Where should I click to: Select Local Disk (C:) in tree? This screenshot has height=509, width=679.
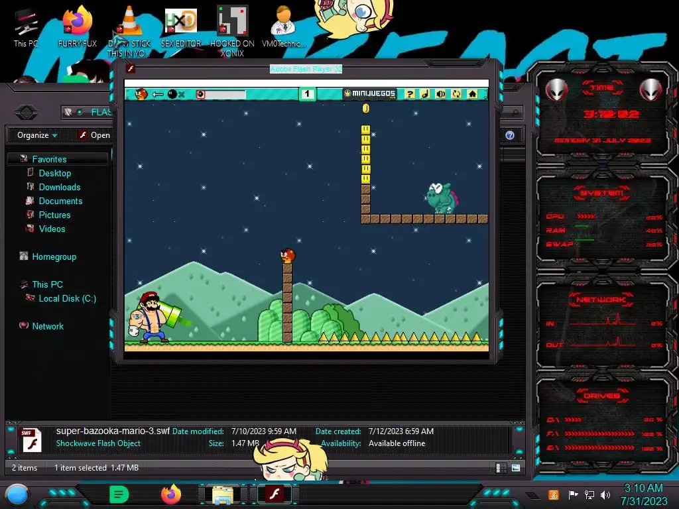67,298
